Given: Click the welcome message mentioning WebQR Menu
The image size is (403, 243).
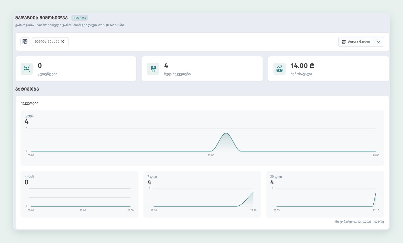Looking at the screenshot, I should [70, 25].
